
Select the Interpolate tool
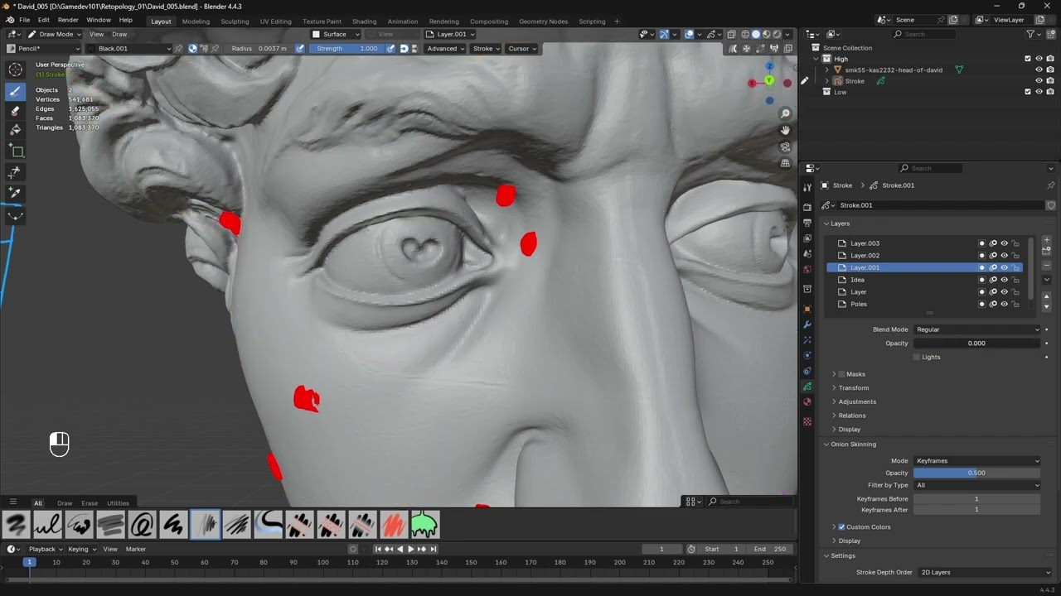[x=15, y=215]
